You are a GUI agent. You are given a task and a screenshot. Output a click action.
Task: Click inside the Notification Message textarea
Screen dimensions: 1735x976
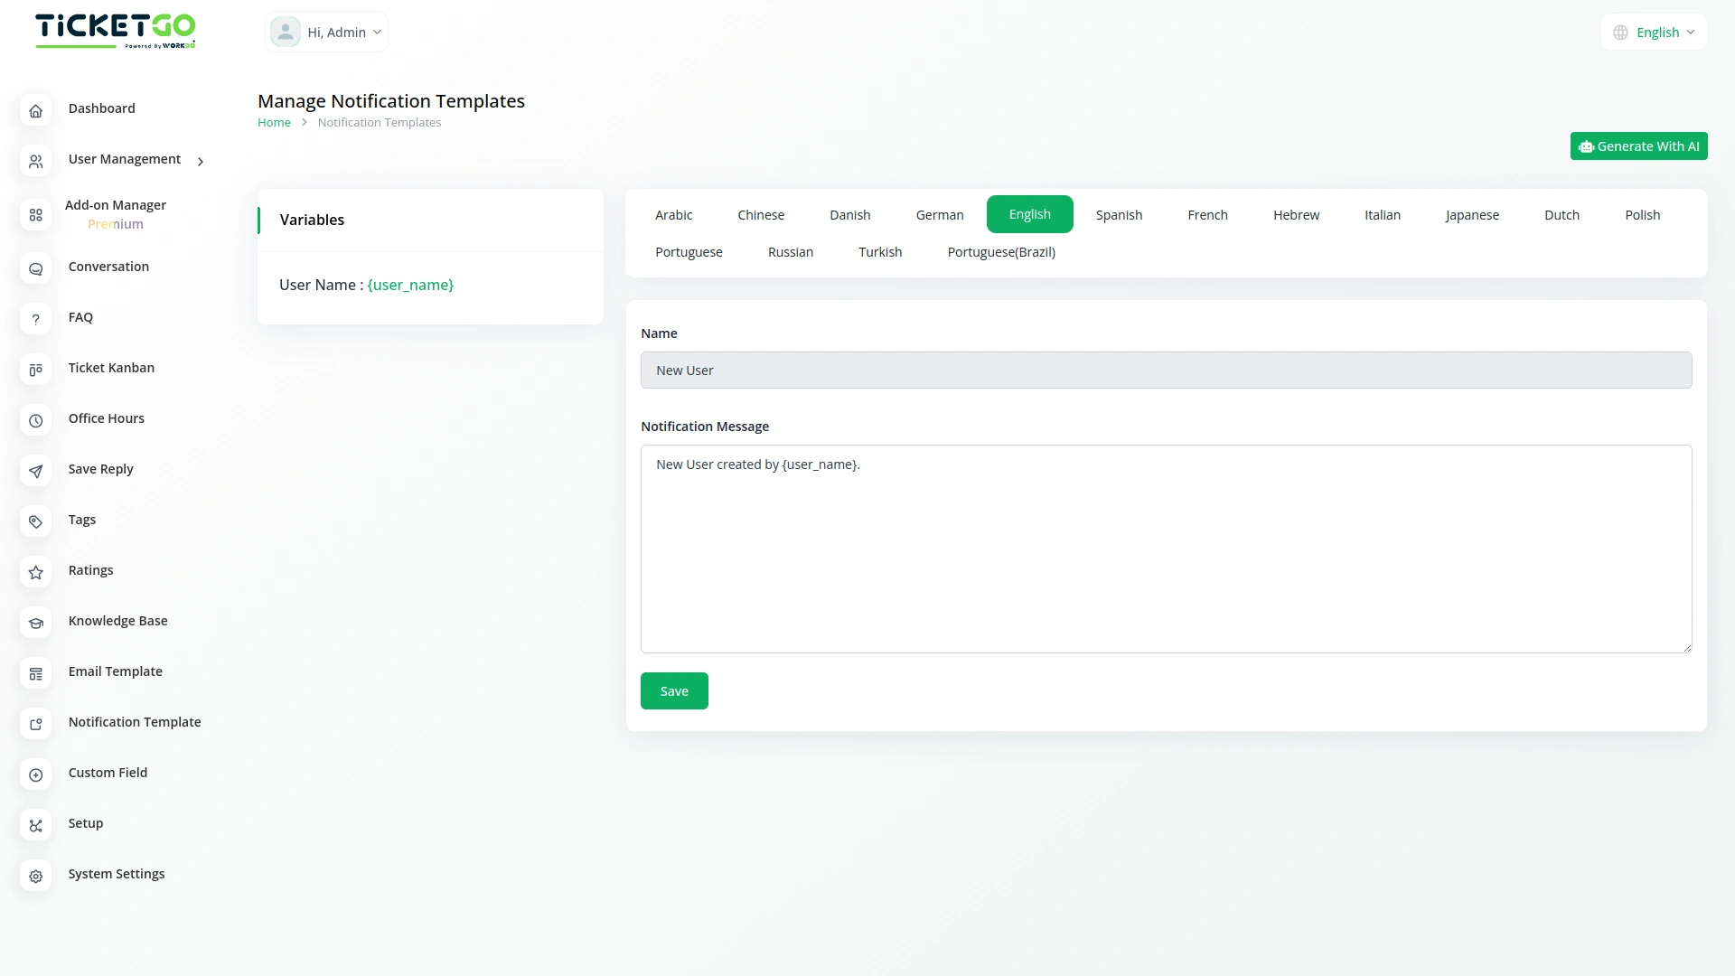(x=1166, y=549)
